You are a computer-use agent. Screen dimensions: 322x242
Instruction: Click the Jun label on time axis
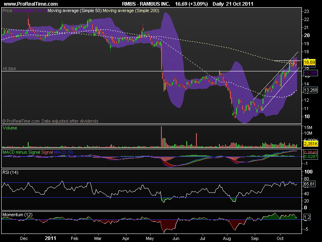[176, 238]
